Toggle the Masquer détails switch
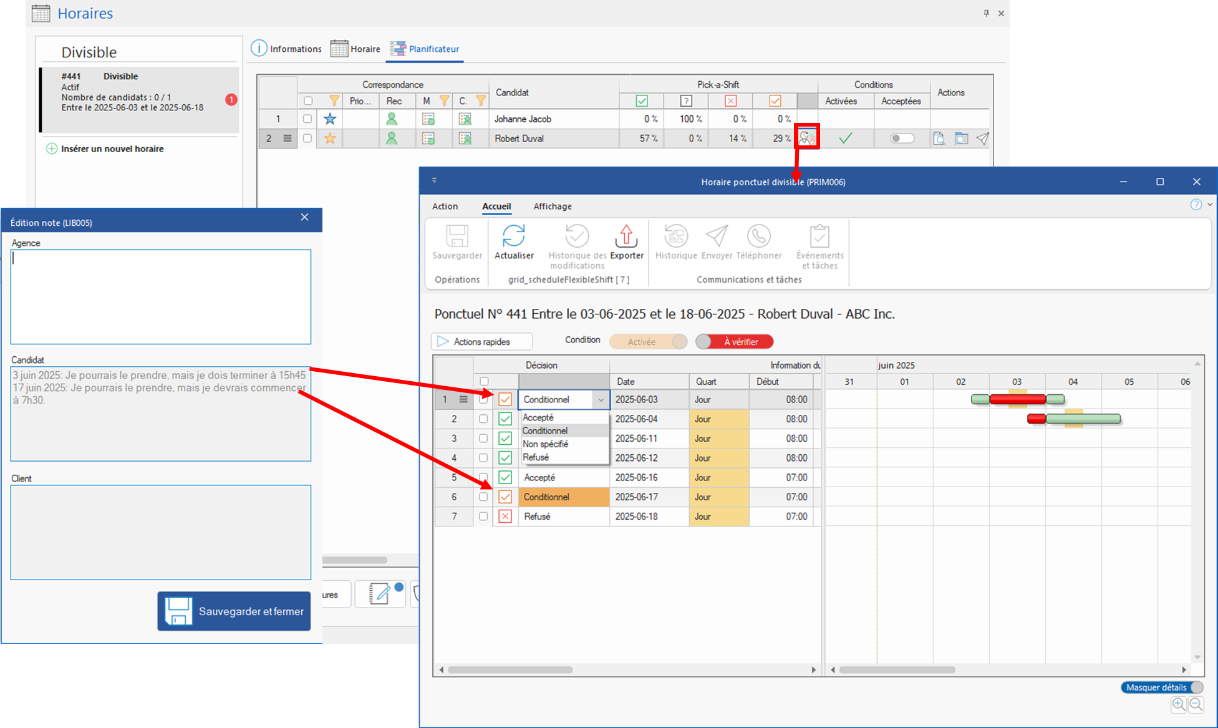 pyautogui.click(x=1162, y=687)
